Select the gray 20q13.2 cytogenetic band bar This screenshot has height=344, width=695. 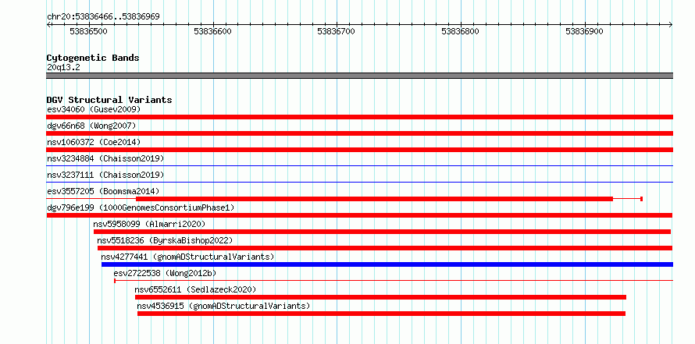[x=359, y=75]
